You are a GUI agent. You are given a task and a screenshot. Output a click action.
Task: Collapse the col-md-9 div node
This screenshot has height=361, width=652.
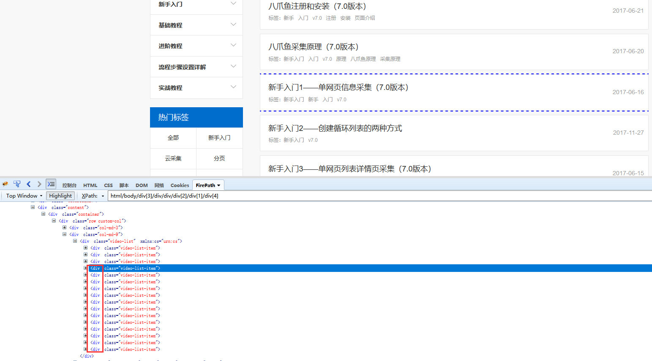click(64, 234)
